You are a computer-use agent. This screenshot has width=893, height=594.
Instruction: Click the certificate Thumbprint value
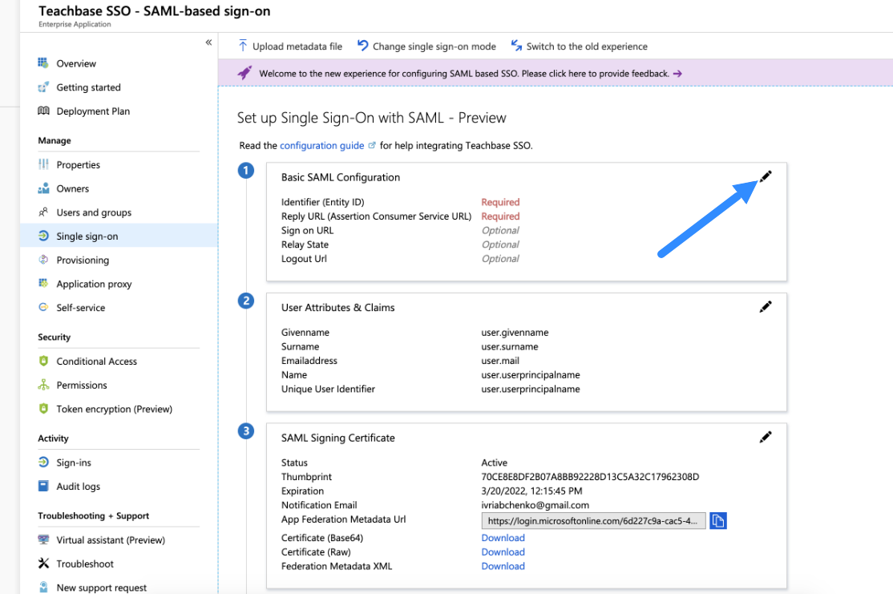[590, 477]
